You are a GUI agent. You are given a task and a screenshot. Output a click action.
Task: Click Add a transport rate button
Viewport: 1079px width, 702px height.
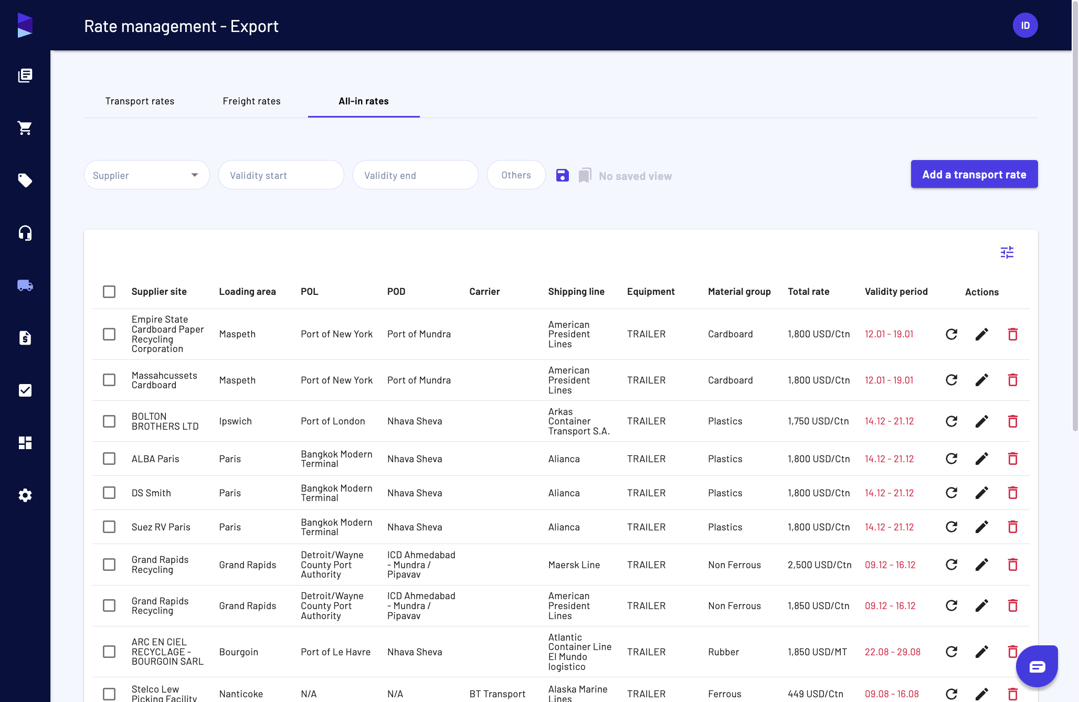[975, 174]
